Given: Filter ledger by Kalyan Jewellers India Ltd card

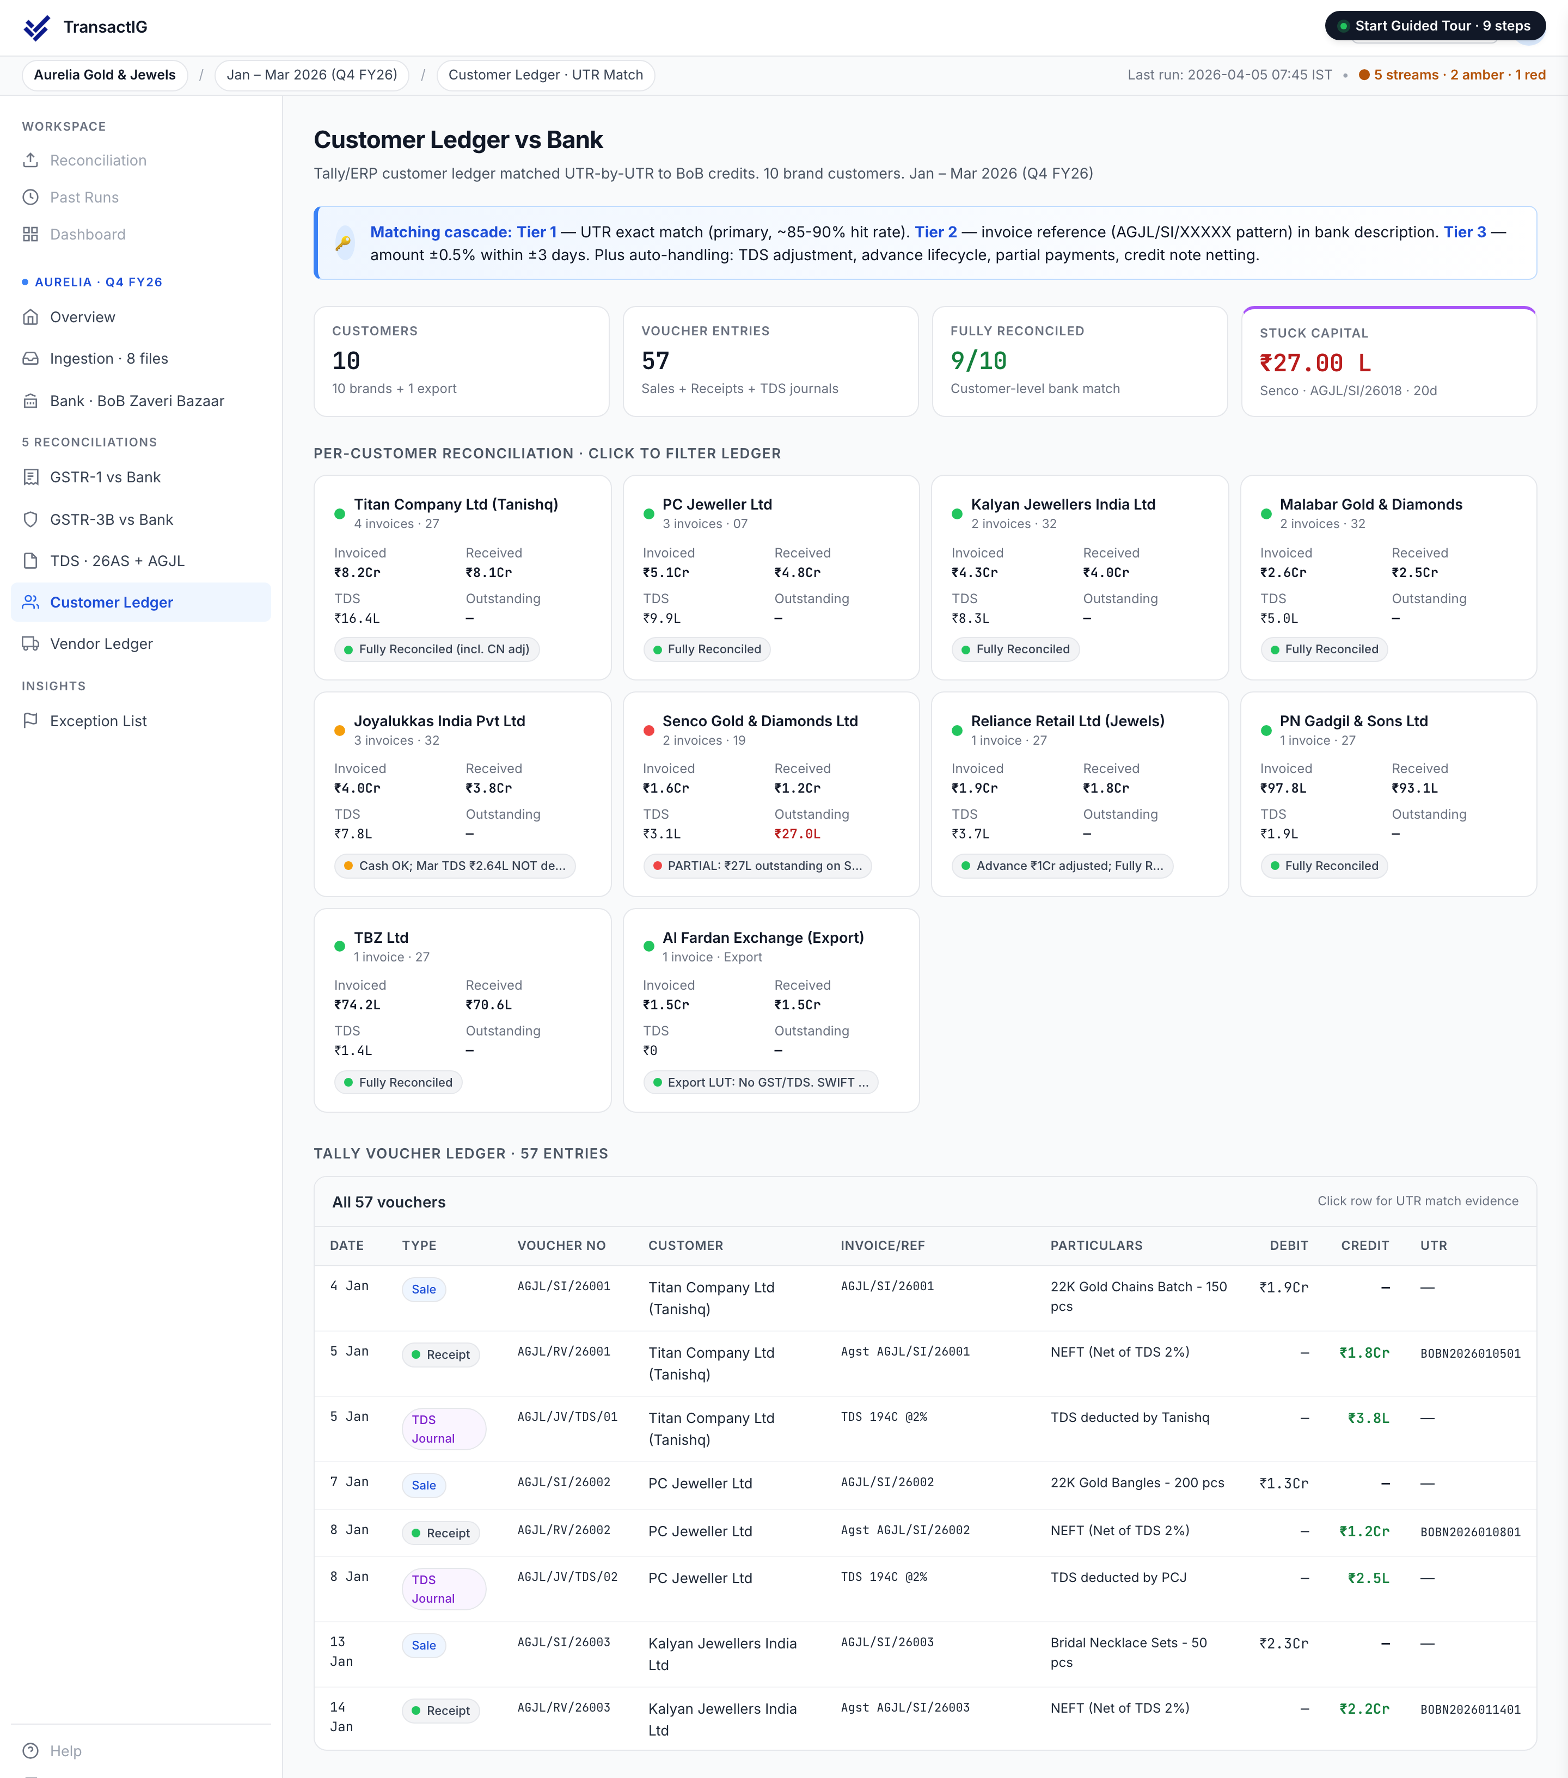Looking at the screenshot, I should (x=1080, y=578).
